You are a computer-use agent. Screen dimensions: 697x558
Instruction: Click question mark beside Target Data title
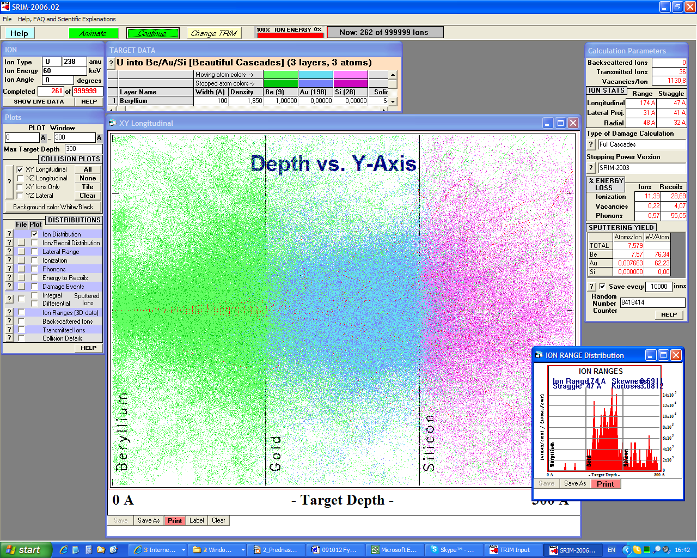(112, 63)
